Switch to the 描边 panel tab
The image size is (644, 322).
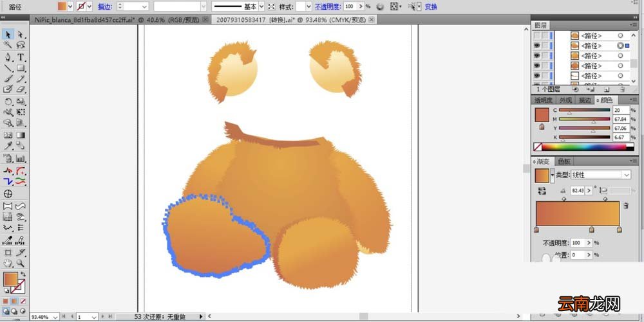tap(585, 100)
